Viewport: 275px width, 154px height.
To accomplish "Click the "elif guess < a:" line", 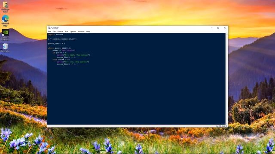I will pos(61,59).
